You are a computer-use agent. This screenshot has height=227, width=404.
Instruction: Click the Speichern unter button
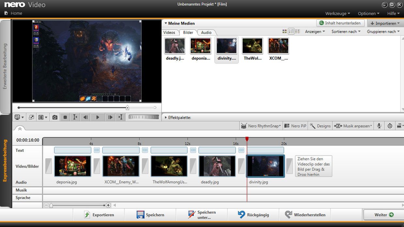click(x=202, y=215)
